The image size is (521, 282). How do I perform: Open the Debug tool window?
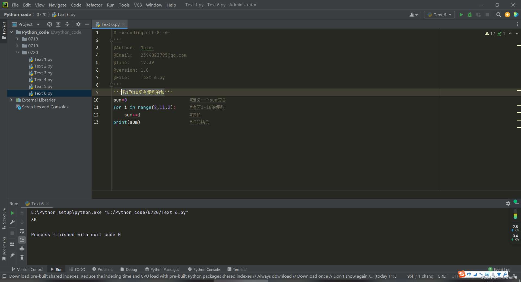tap(129, 269)
